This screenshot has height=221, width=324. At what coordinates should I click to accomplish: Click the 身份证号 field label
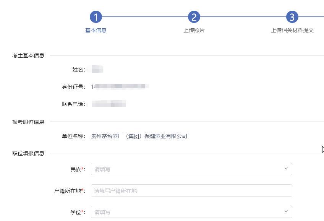pyautogui.click(x=73, y=87)
